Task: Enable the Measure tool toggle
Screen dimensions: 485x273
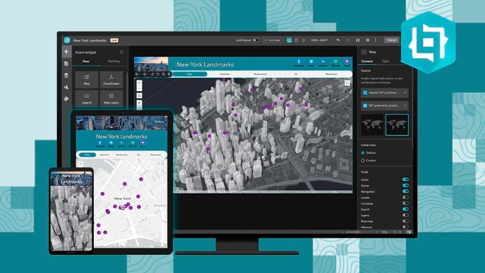Action: 405,227
